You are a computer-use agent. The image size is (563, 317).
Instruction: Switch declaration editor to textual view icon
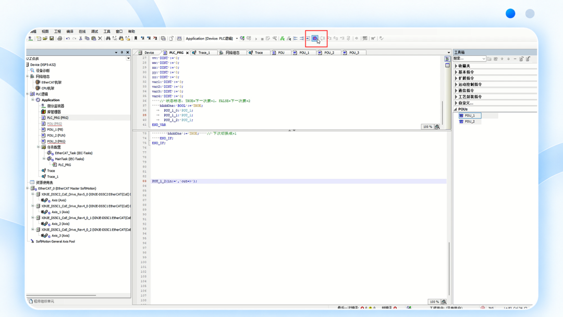coord(447,59)
